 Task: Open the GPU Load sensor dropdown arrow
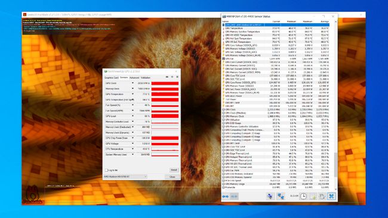tap(133, 116)
